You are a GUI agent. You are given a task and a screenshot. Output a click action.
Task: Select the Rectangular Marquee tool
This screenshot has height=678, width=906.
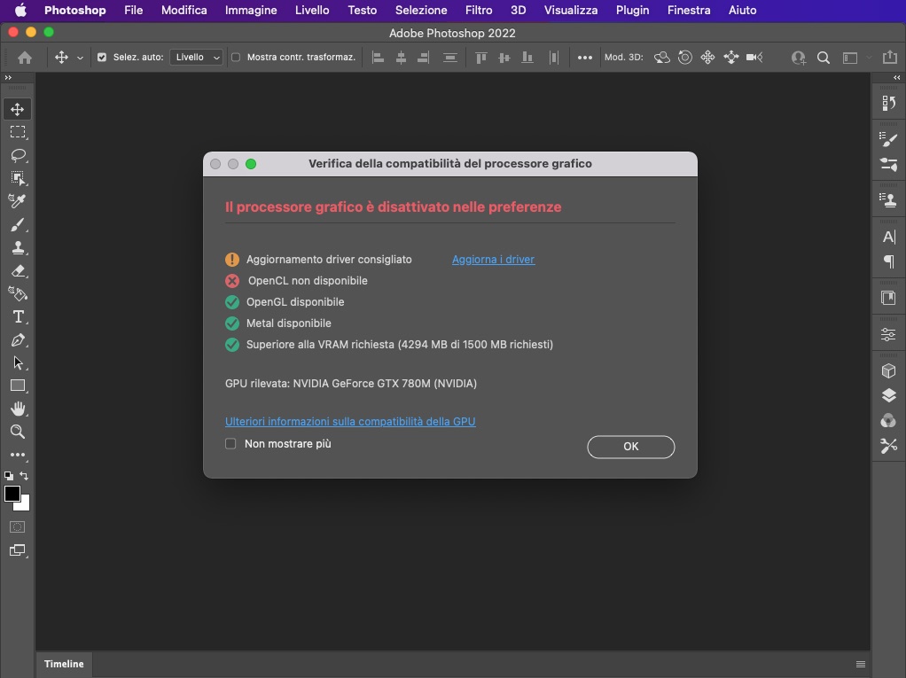pos(18,132)
